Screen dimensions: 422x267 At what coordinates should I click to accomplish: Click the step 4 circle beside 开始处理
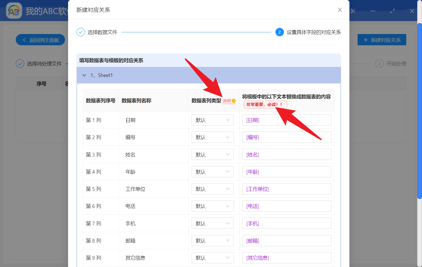[380, 64]
